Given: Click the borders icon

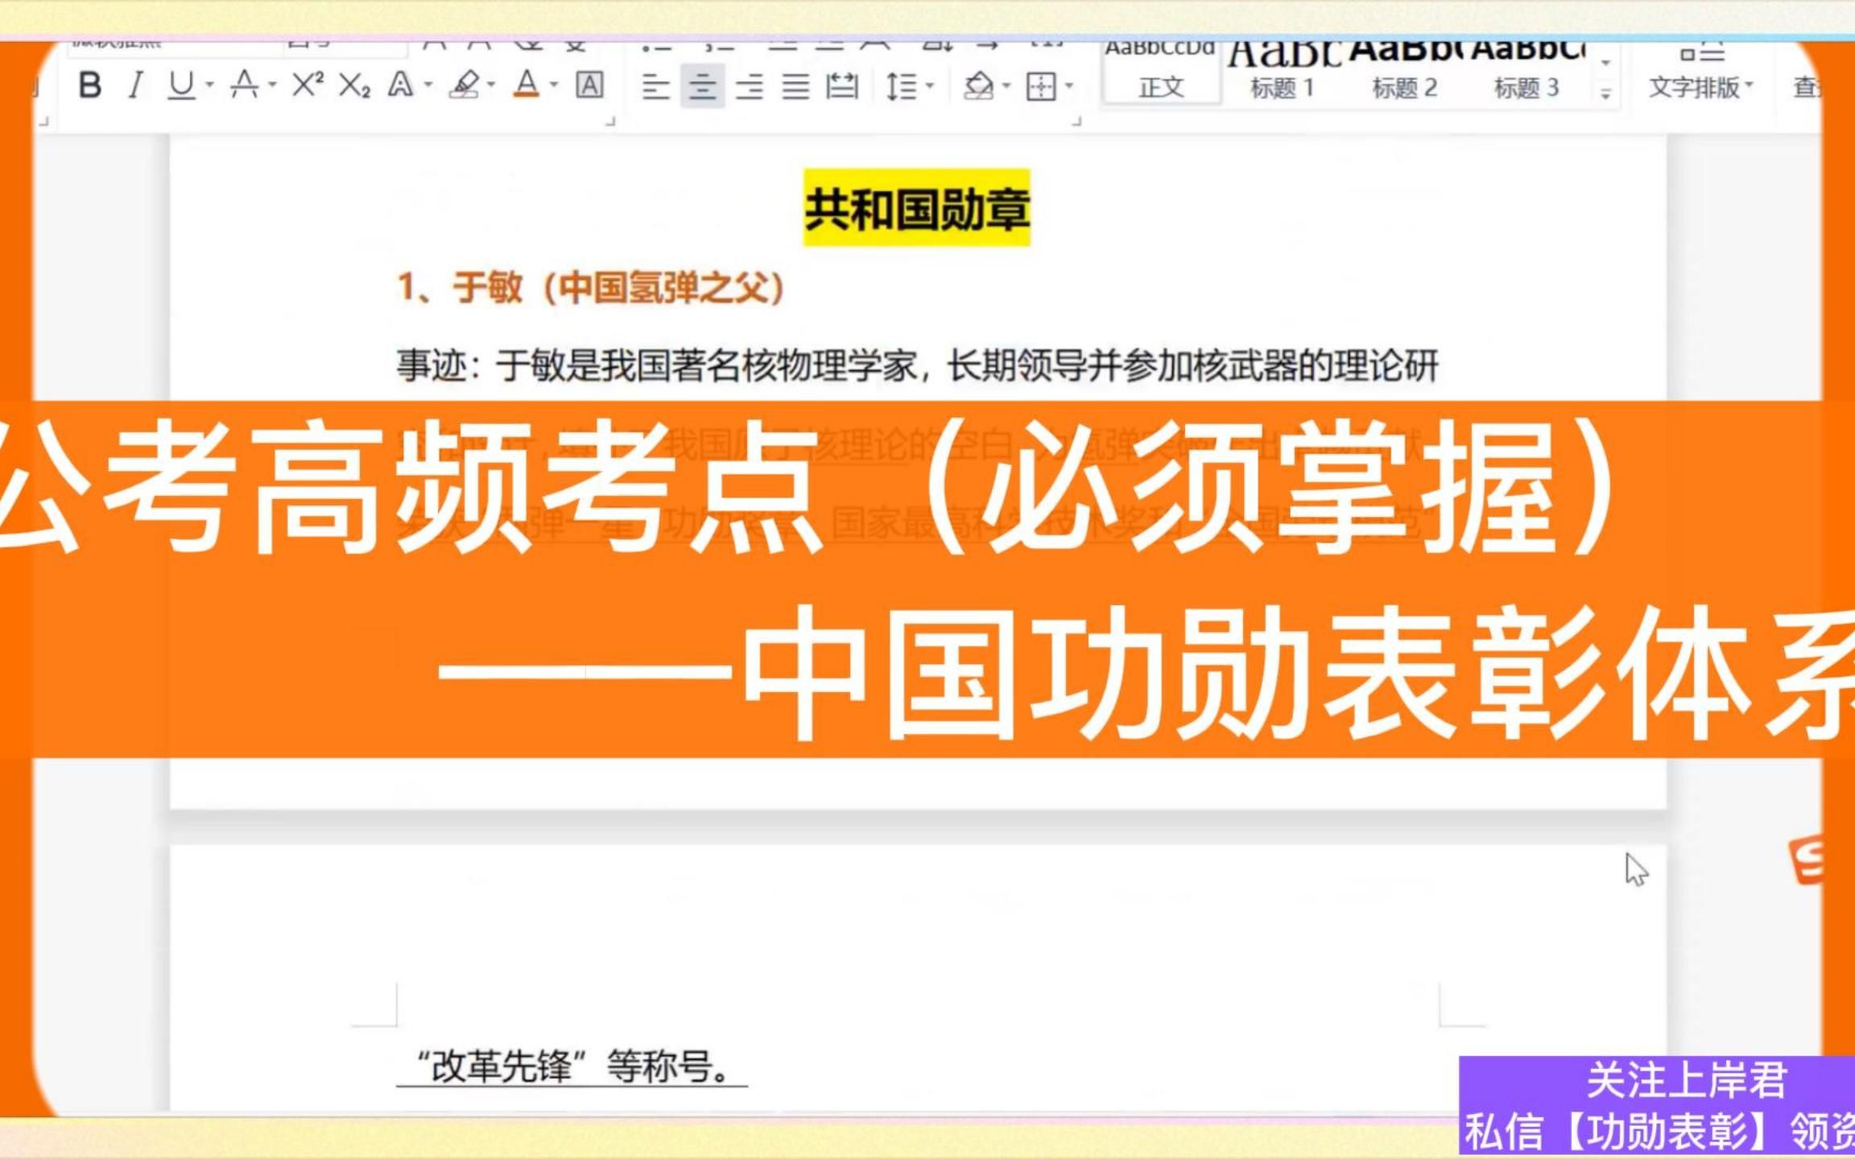Looking at the screenshot, I should (x=1041, y=86).
